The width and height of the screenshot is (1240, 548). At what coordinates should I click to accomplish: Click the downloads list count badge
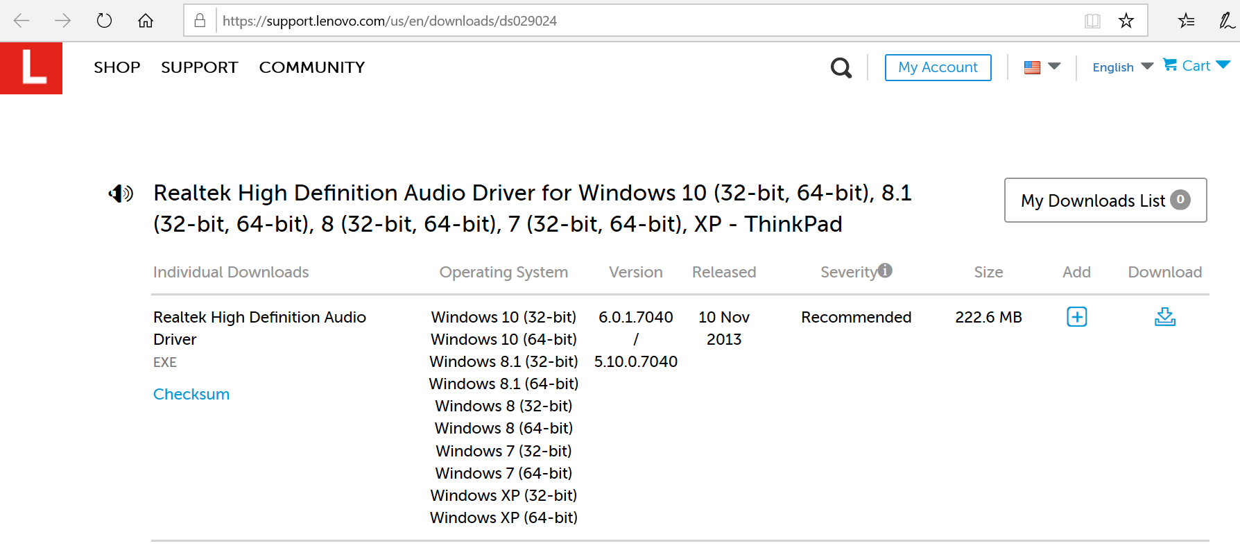pos(1180,200)
